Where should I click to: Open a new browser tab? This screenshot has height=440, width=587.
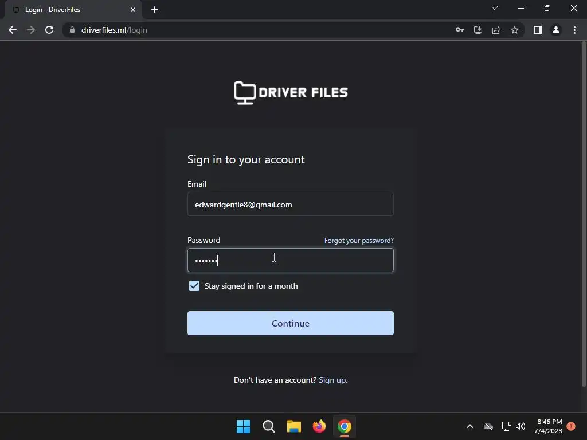(x=155, y=10)
